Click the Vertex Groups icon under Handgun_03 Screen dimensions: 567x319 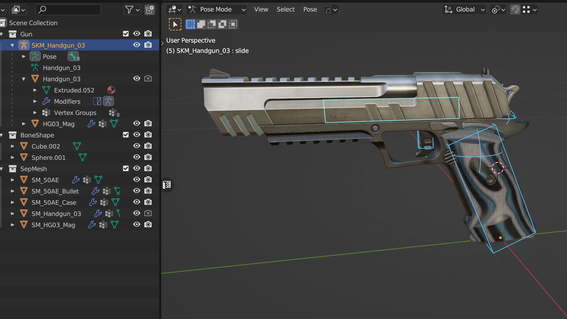tap(46, 113)
